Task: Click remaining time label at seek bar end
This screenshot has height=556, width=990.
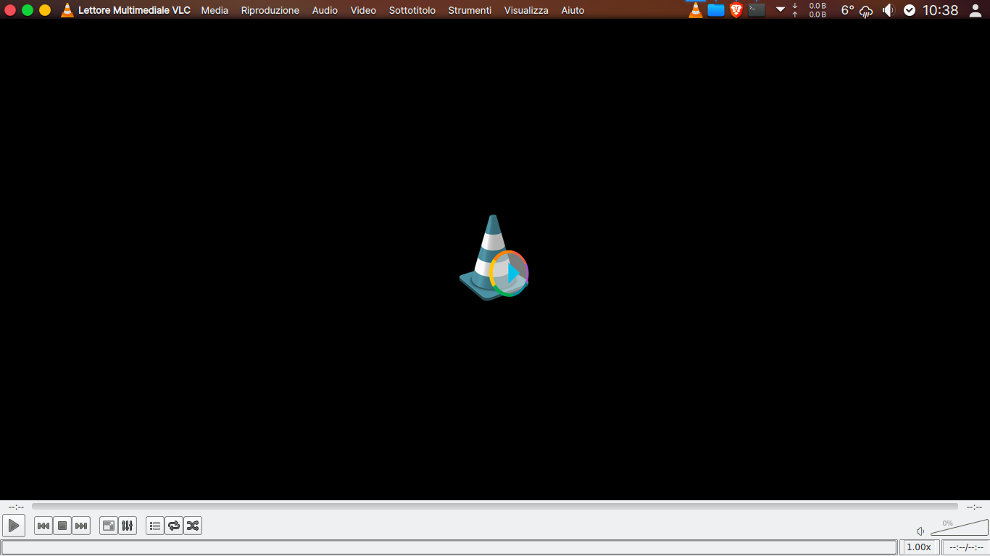Action: (974, 507)
